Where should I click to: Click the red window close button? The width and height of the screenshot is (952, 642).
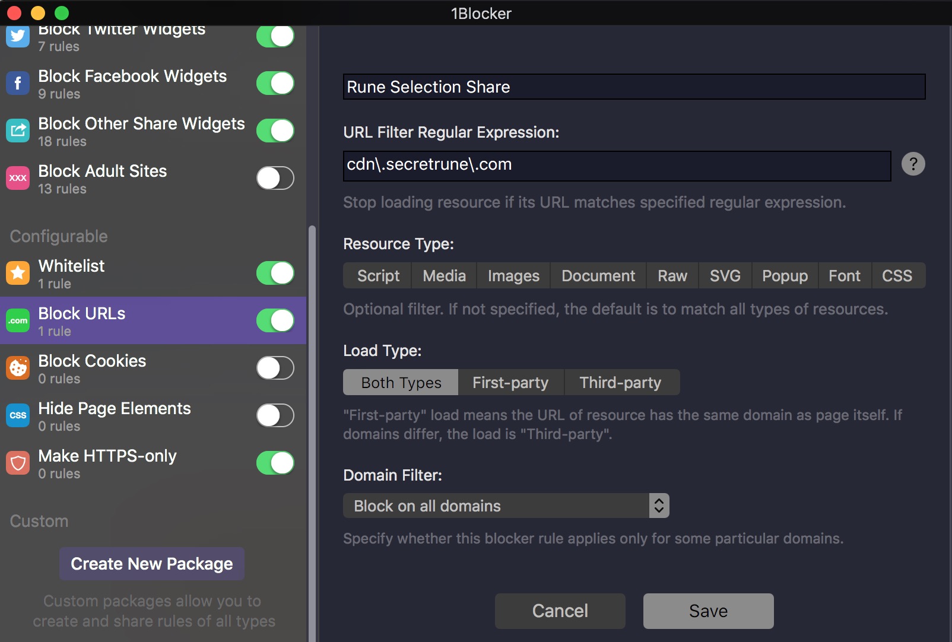[14, 12]
